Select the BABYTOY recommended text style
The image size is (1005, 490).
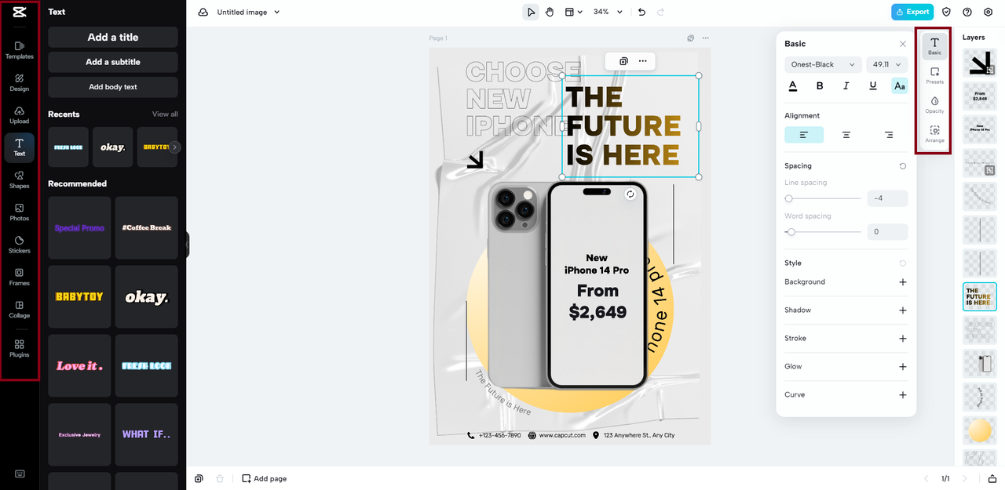pyautogui.click(x=79, y=297)
